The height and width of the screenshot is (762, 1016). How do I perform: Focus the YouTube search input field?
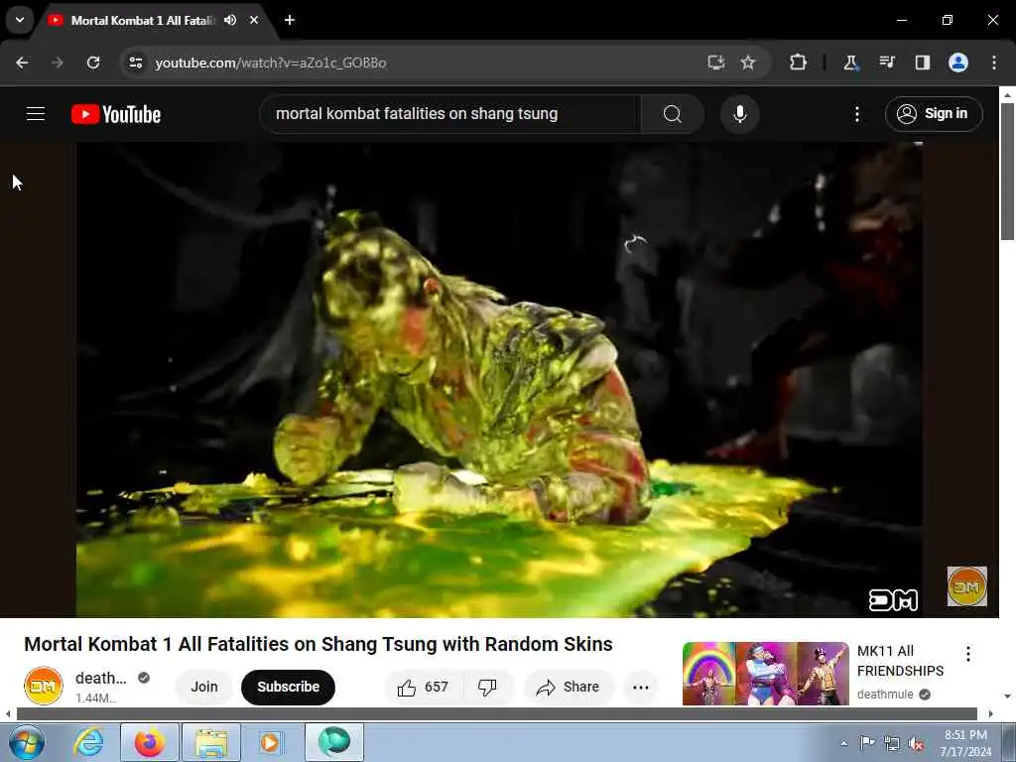coord(450,114)
